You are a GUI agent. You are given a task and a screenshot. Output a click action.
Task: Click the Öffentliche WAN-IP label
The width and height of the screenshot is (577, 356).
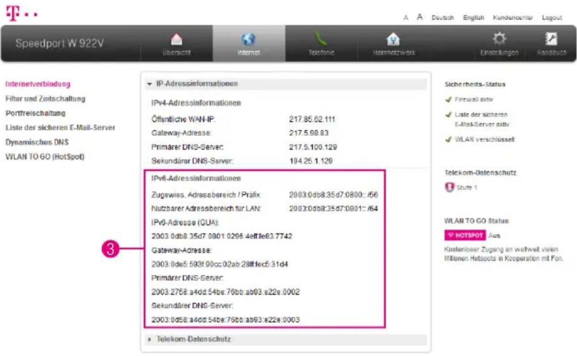click(183, 119)
